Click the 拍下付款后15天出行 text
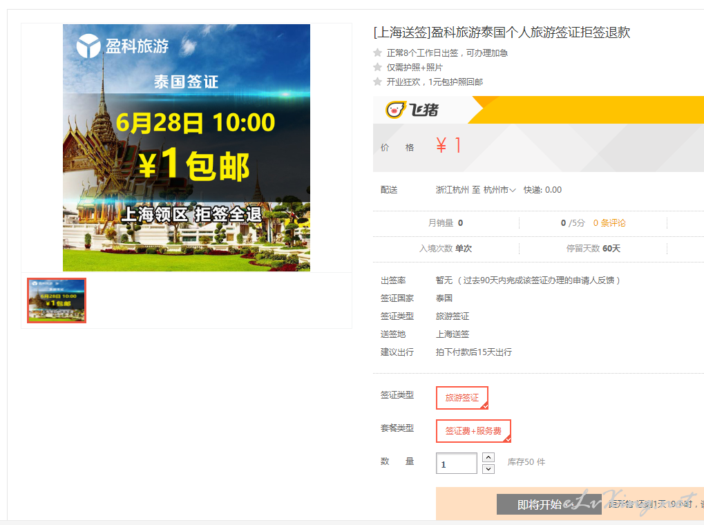Screen dimensions: 704x525 (474, 352)
